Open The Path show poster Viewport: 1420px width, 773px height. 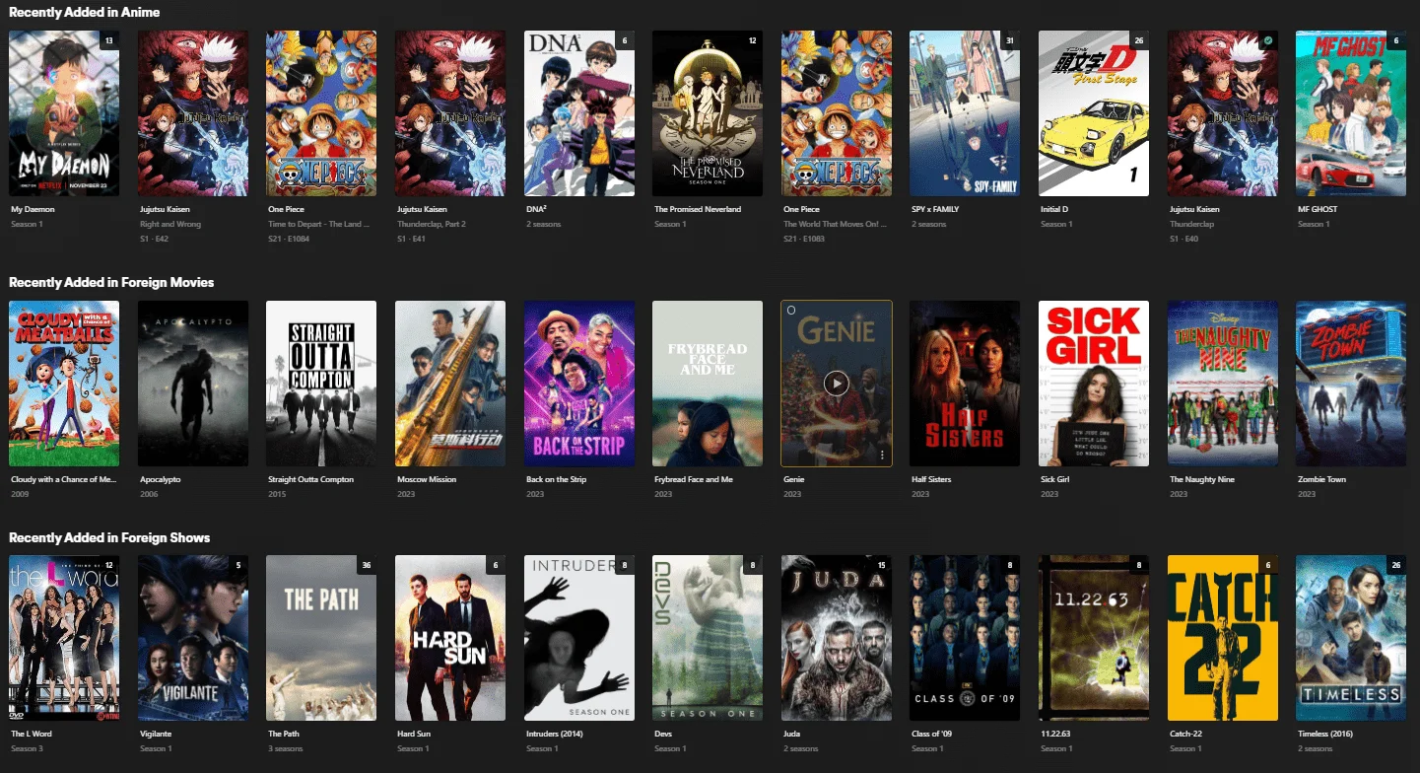(x=321, y=639)
